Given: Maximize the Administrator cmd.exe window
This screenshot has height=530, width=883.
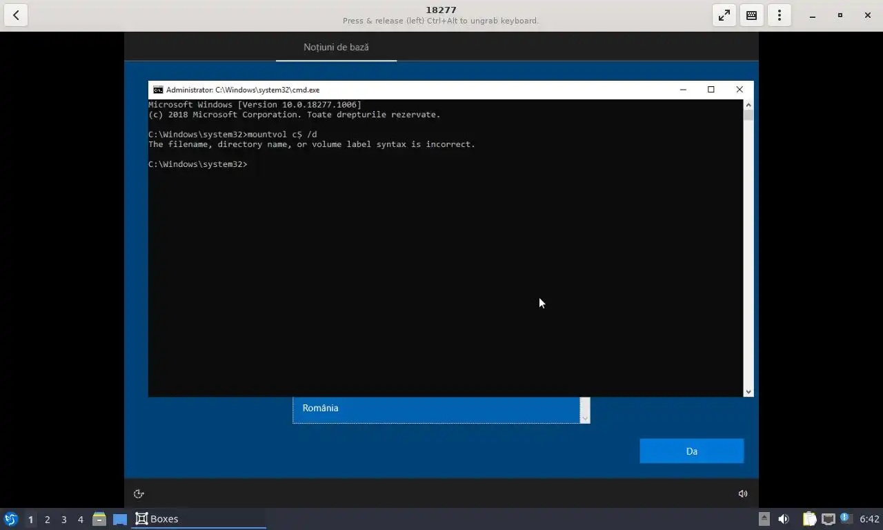Looking at the screenshot, I should [x=711, y=90].
